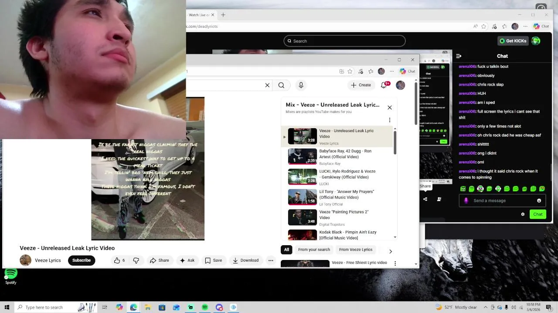Open Copilot Chat in YouTube window

(407, 71)
